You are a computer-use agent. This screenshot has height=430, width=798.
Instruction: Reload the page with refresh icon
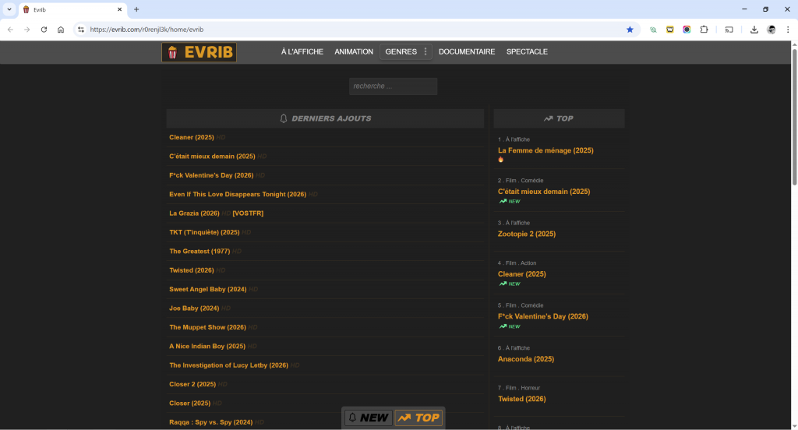click(44, 30)
